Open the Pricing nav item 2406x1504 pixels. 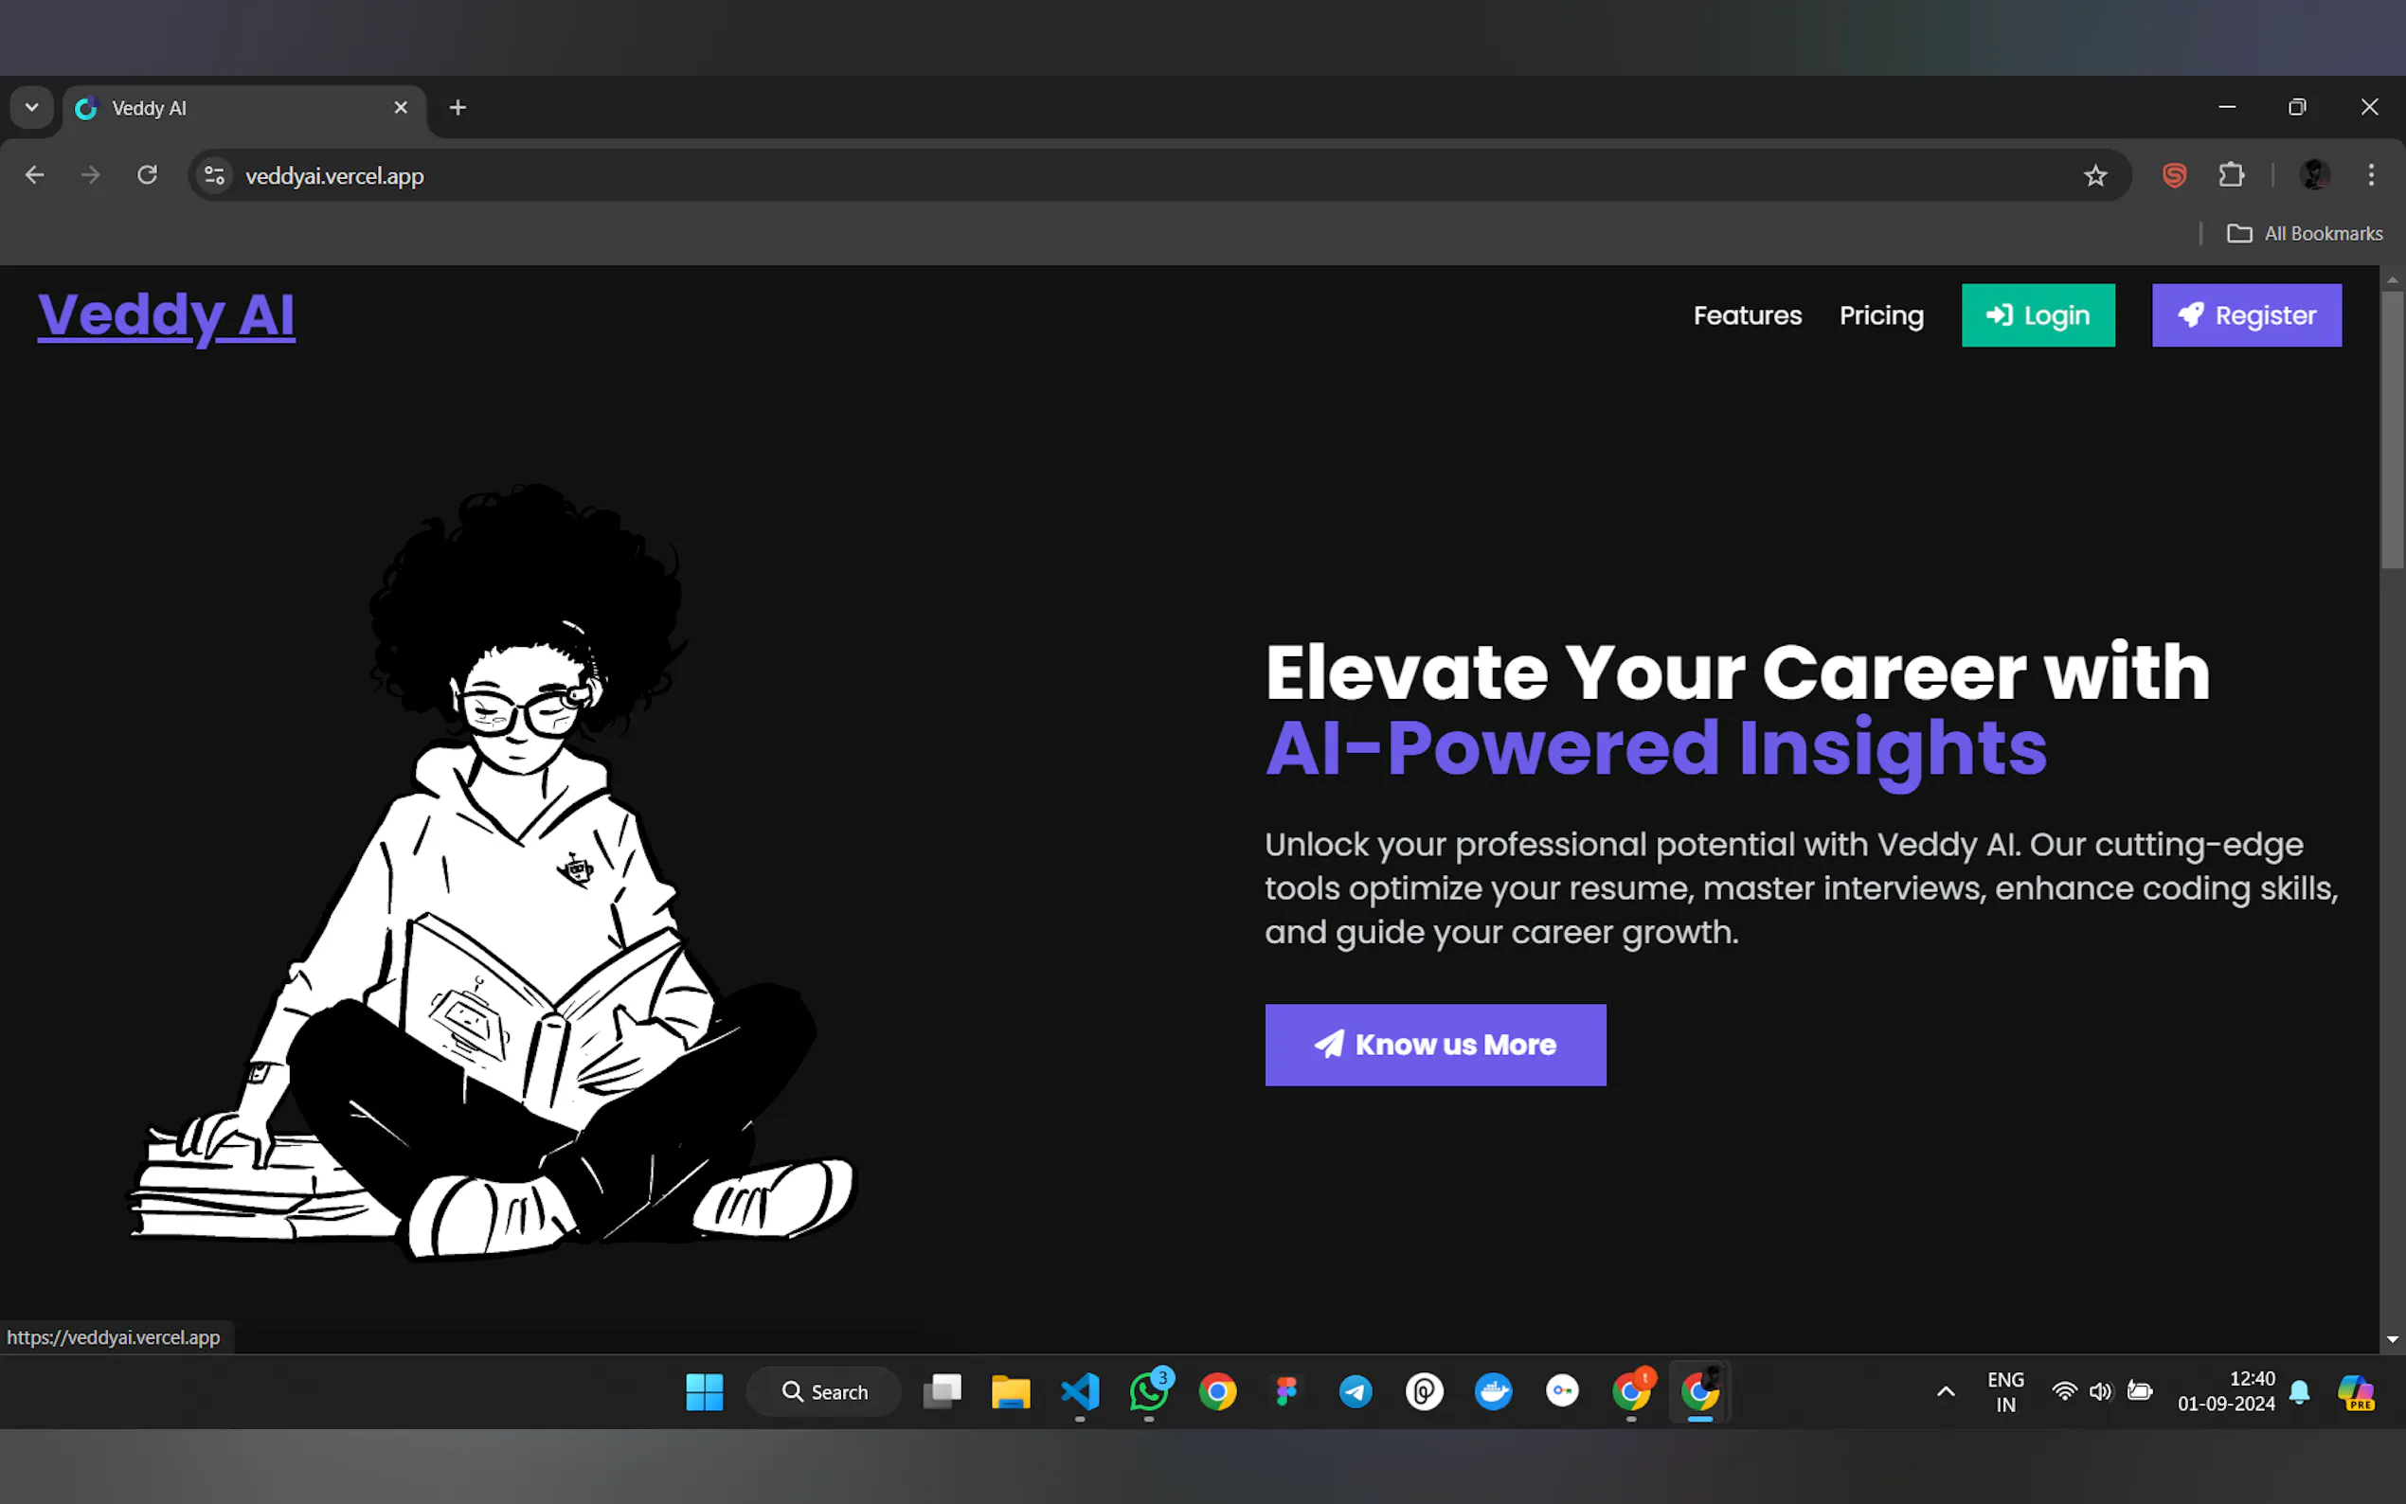[1881, 315]
